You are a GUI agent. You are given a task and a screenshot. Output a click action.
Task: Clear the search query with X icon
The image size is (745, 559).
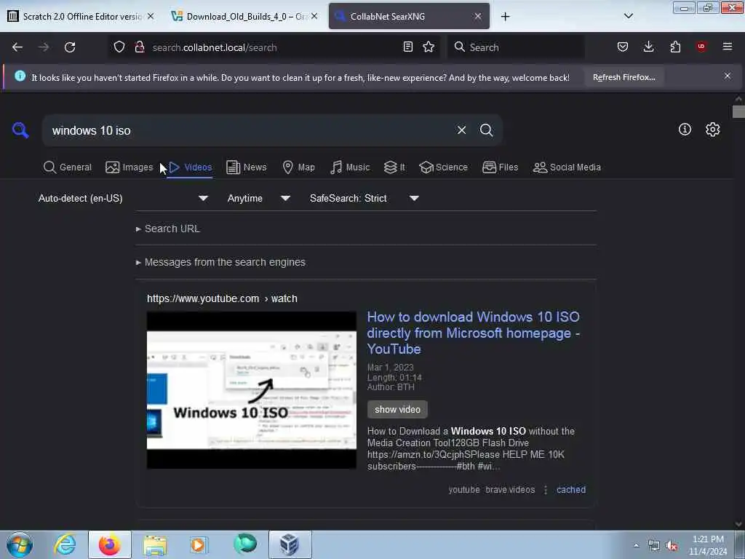pyautogui.click(x=461, y=130)
